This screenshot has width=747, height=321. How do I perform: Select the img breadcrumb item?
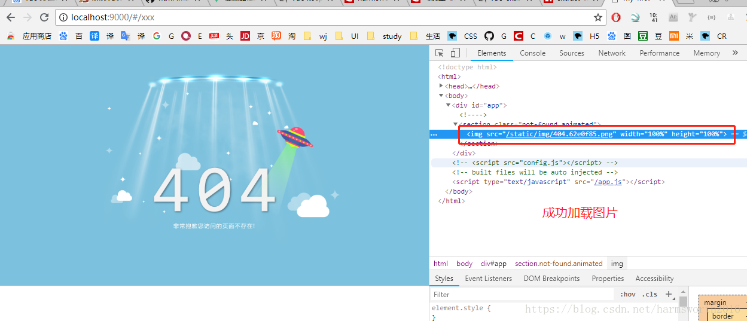(x=617, y=264)
